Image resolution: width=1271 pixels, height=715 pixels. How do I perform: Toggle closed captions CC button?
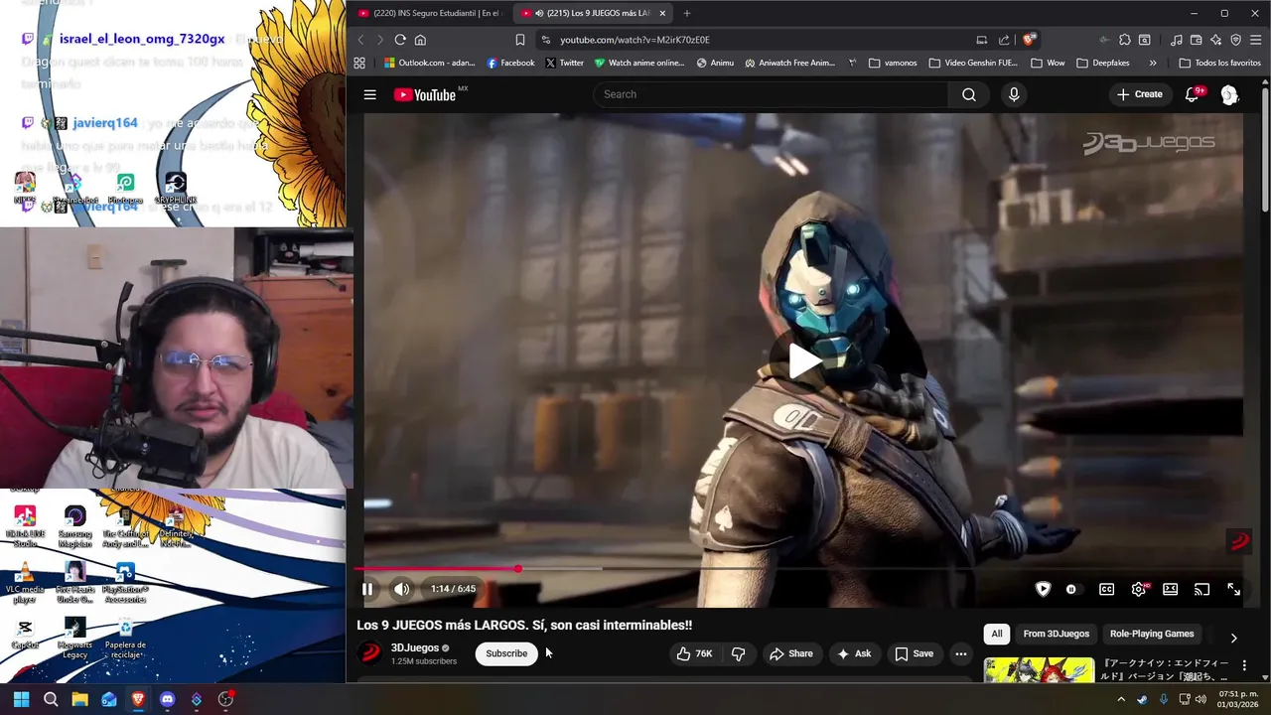pos(1106,589)
